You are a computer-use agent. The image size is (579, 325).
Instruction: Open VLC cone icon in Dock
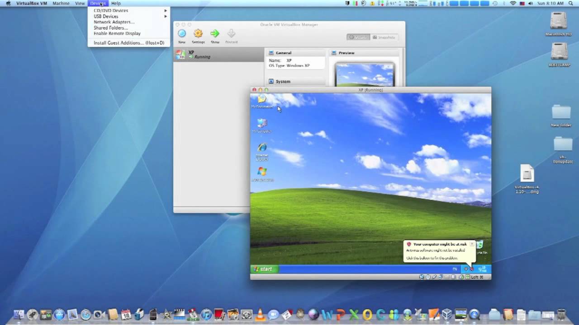(260, 315)
